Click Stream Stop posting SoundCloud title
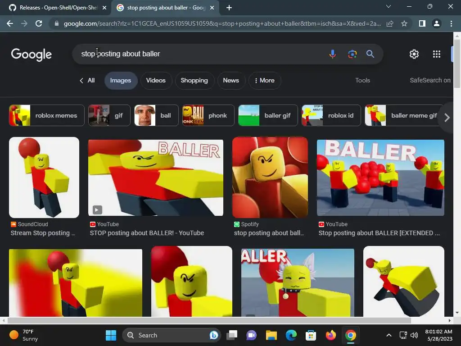 click(x=43, y=233)
